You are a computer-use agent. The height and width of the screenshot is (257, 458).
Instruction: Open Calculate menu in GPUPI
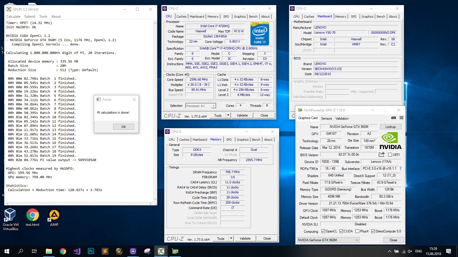(13, 17)
